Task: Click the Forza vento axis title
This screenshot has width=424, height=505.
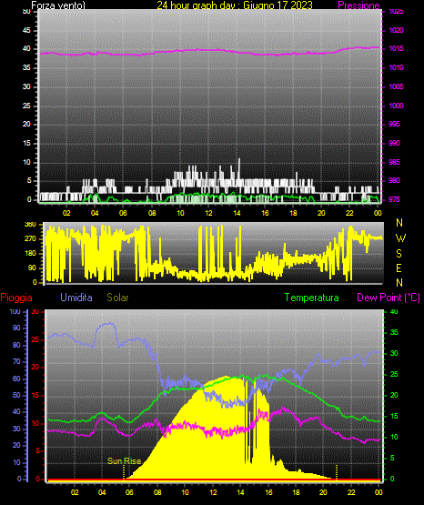Action: click(58, 5)
